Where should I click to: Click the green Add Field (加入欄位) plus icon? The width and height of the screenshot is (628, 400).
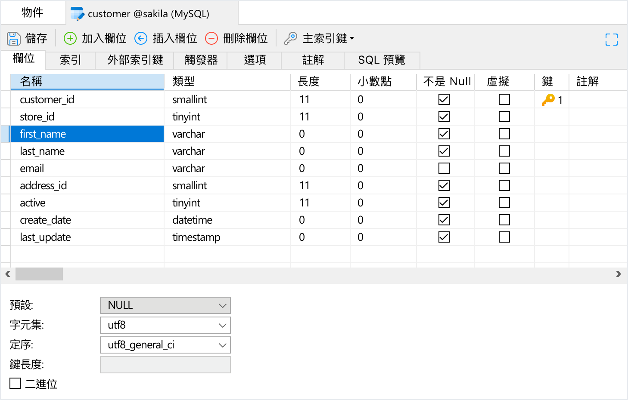(x=70, y=39)
